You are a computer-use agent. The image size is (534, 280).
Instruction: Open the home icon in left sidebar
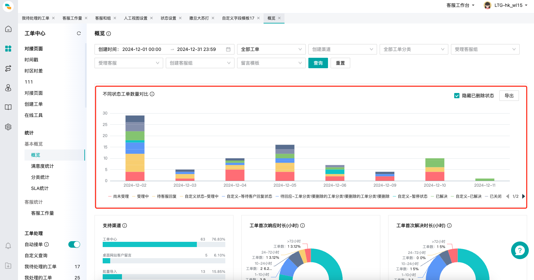(x=8, y=29)
